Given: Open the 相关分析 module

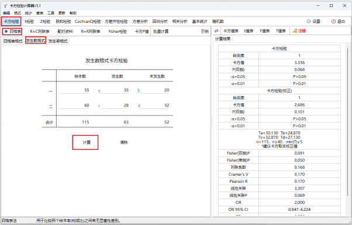Looking at the screenshot, I should pos(180,21).
